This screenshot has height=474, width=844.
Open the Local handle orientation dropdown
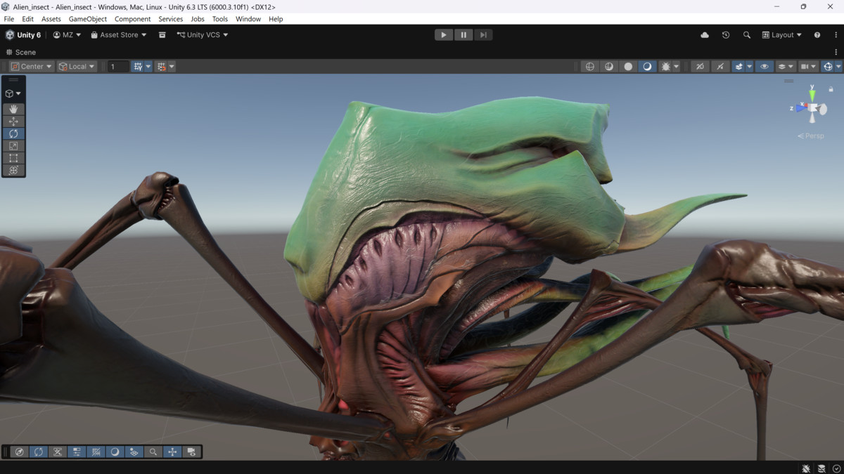click(76, 66)
